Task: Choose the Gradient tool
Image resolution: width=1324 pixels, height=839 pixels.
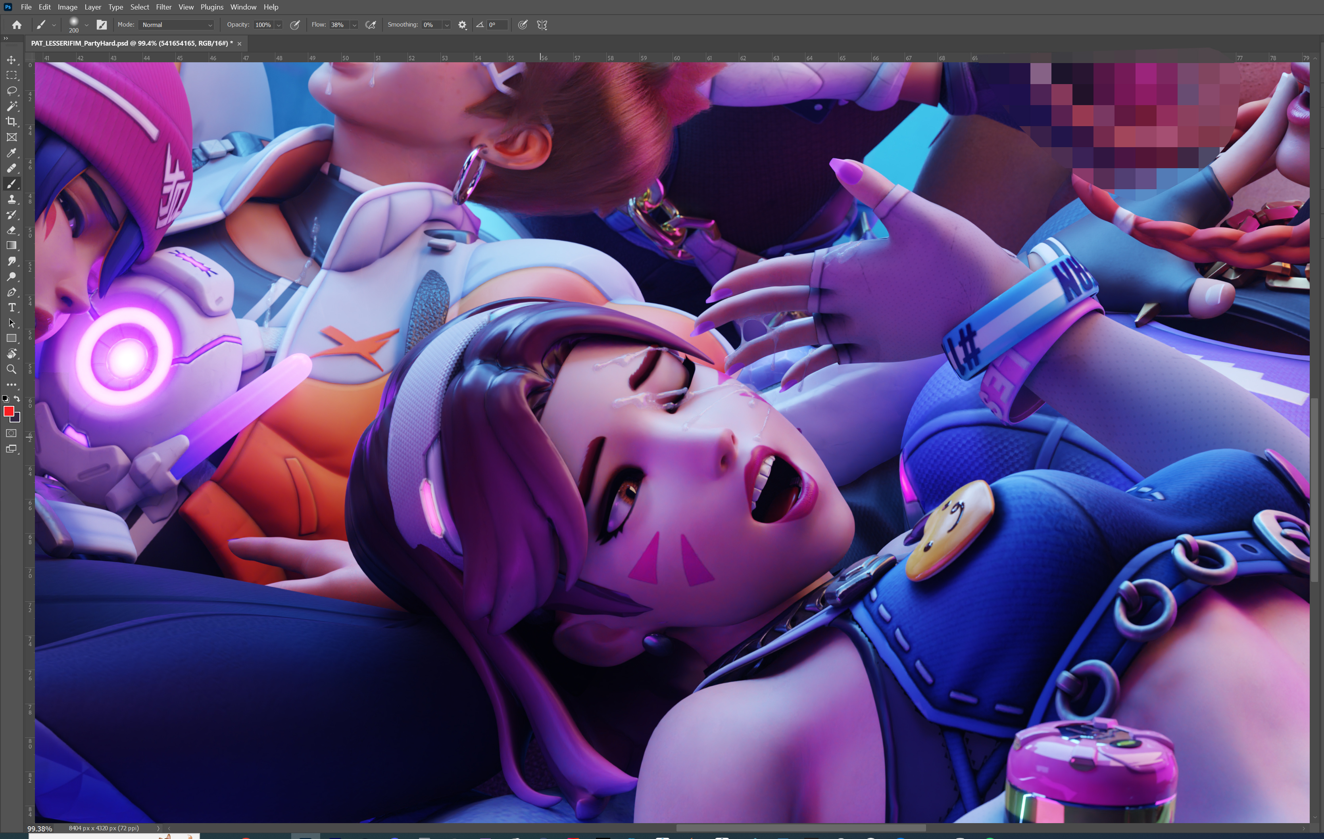Action: 12,246
